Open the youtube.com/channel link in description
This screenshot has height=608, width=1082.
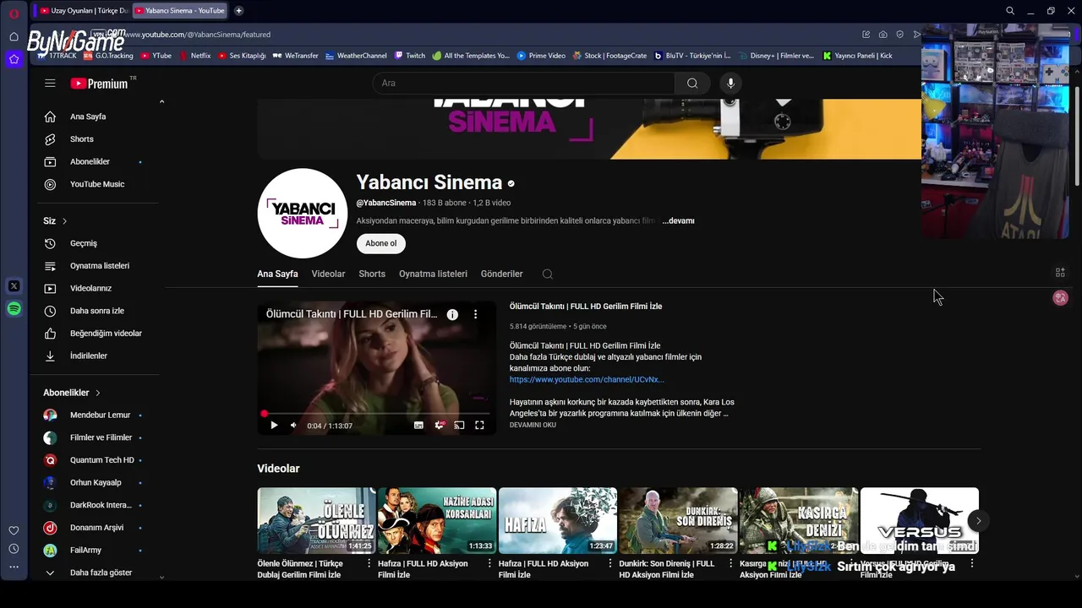click(587, 380)
